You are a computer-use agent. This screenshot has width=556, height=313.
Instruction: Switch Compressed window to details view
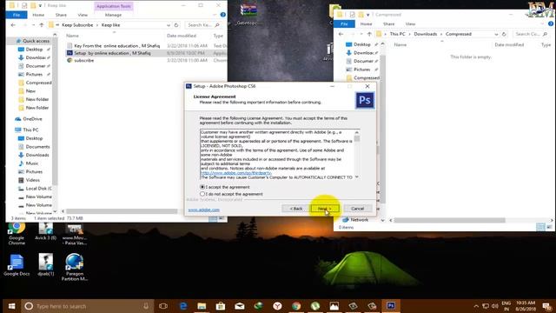click(540, 227)
